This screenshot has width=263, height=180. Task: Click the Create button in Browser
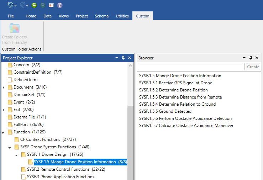coord(253,67)
